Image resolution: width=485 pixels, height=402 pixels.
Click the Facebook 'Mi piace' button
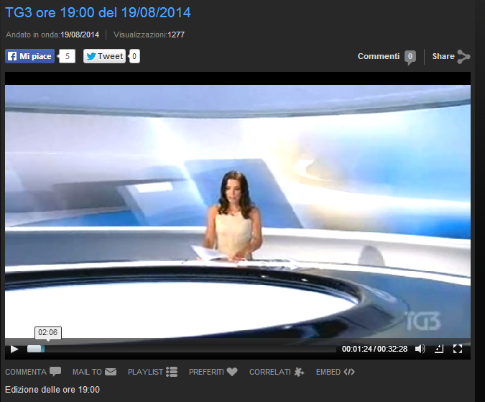pos(30,56)
